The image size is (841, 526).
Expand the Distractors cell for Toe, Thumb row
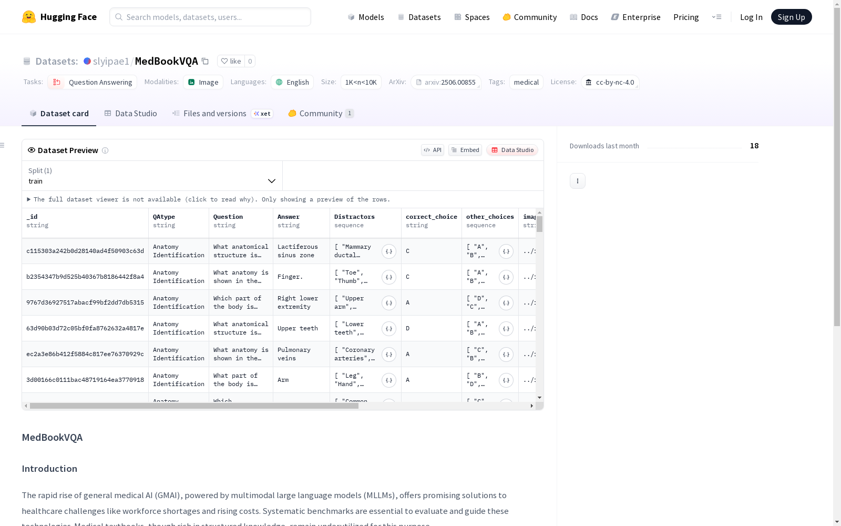pos(389,277)
